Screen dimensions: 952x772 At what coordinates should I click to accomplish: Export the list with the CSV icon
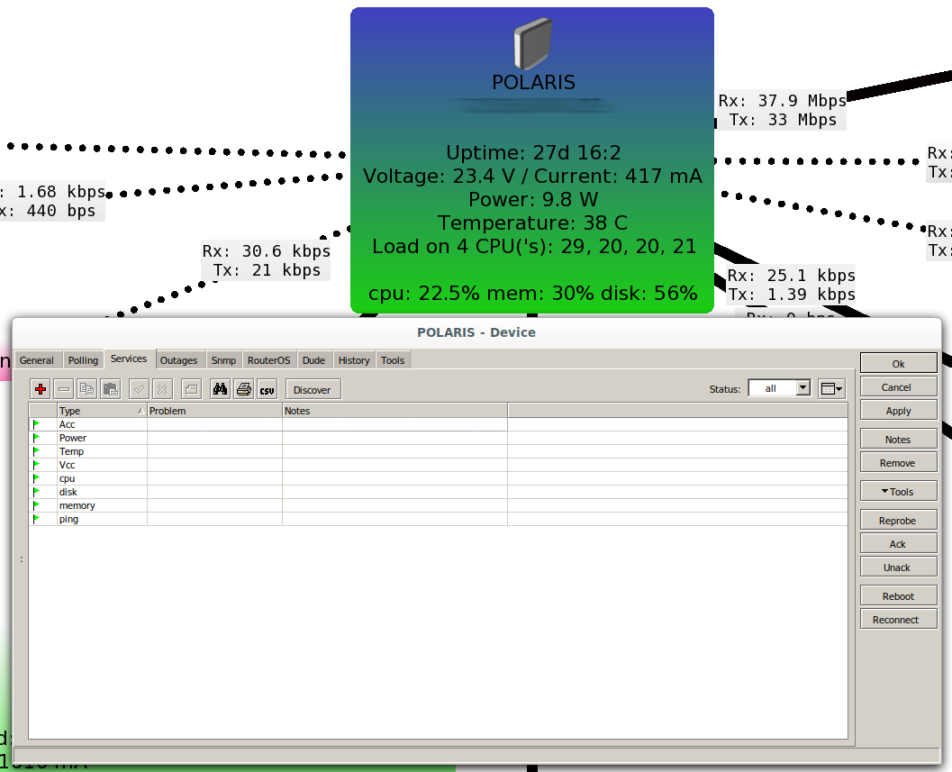[x=267, y=389]
